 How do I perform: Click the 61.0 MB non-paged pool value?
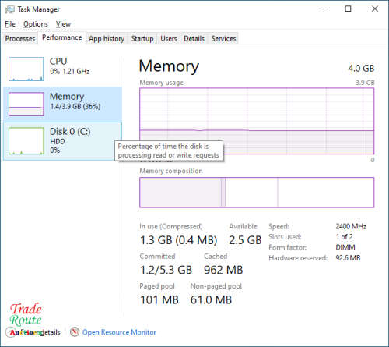(211, 299)
